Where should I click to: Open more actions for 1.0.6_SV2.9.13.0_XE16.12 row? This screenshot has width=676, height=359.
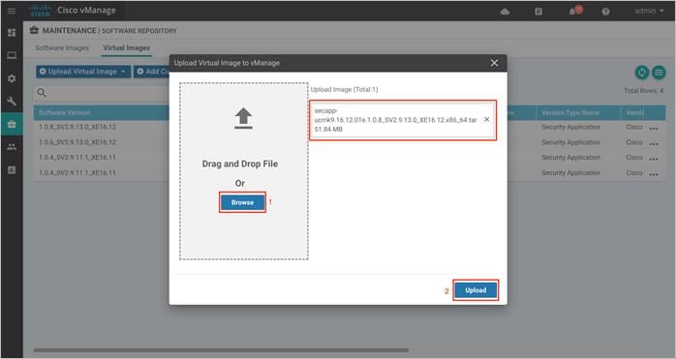coord(654,143)
